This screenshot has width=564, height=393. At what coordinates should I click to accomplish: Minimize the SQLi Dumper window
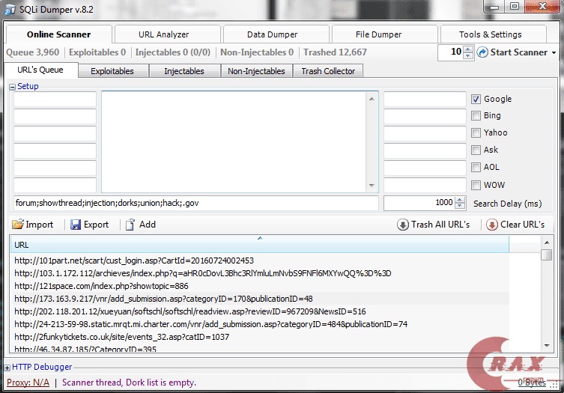[x=494, y=7]
